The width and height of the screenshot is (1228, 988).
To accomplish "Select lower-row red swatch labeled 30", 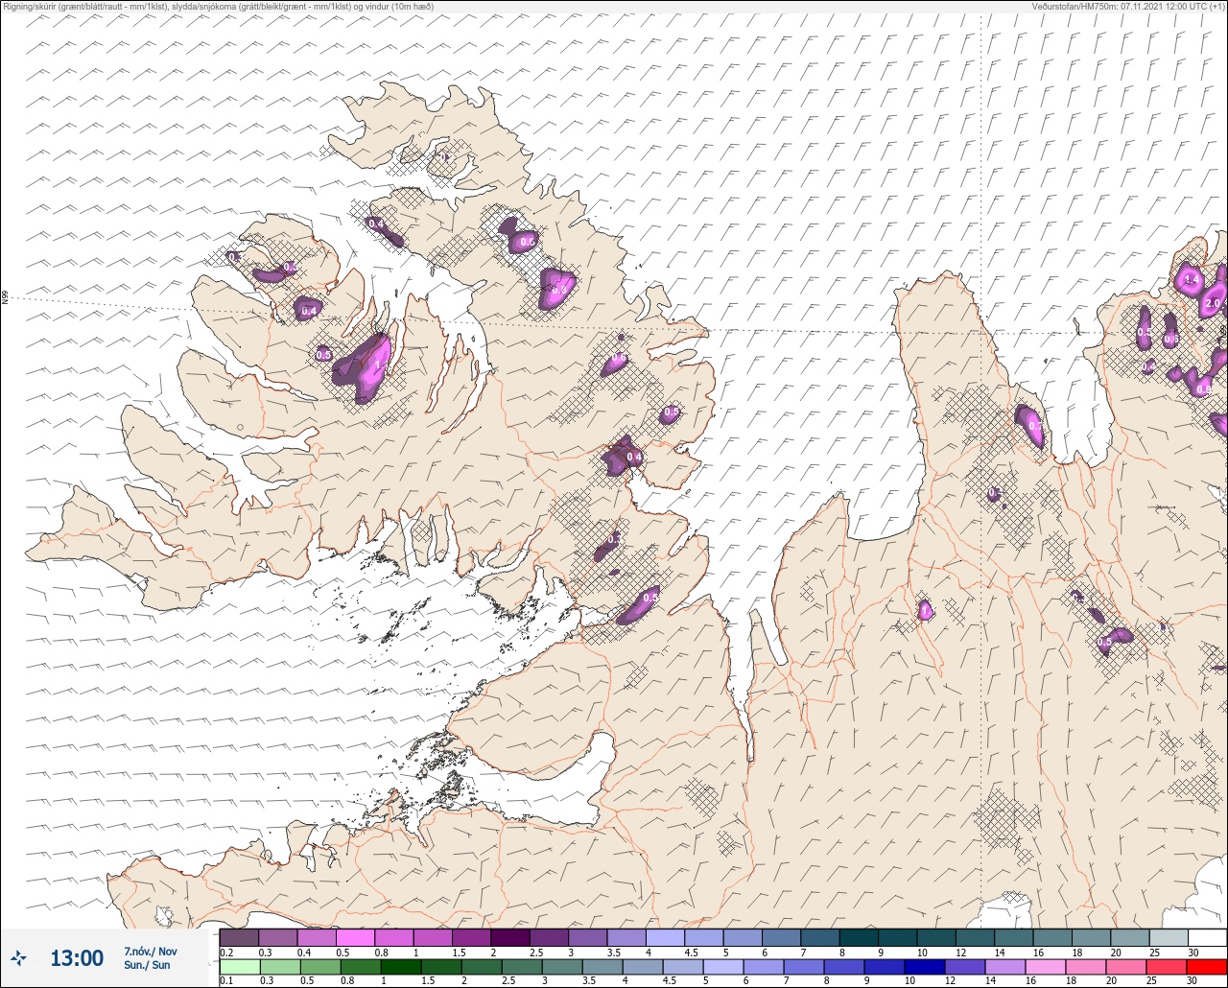I will [x=1207, y=966].
